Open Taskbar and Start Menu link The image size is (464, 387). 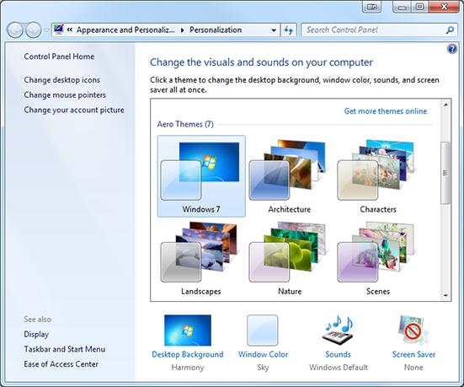[x=65, y=349]
